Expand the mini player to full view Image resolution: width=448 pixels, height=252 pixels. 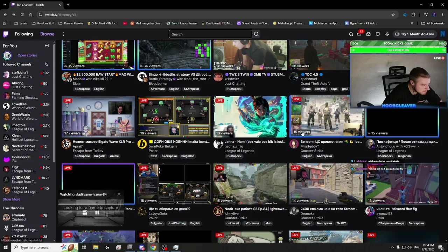coord(85,212)
